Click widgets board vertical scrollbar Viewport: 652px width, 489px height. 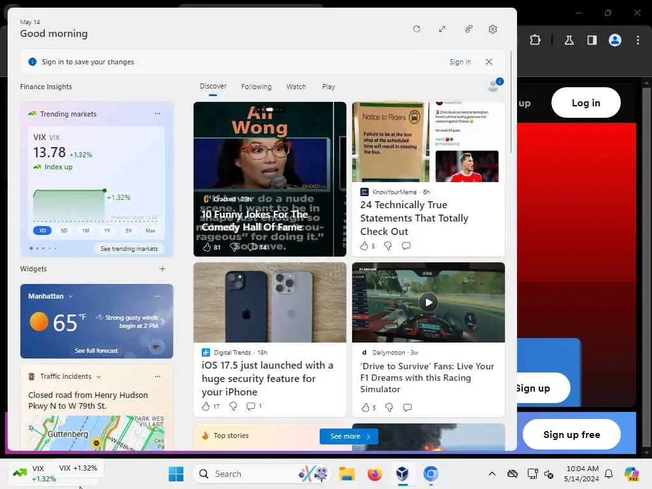point(511,102)
